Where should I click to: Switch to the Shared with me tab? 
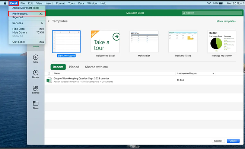coord(96,67)
